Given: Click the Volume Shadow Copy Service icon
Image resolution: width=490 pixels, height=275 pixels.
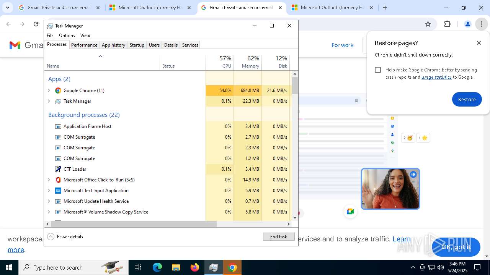Looking at the screenshot, I should click(x=58, y=212).
